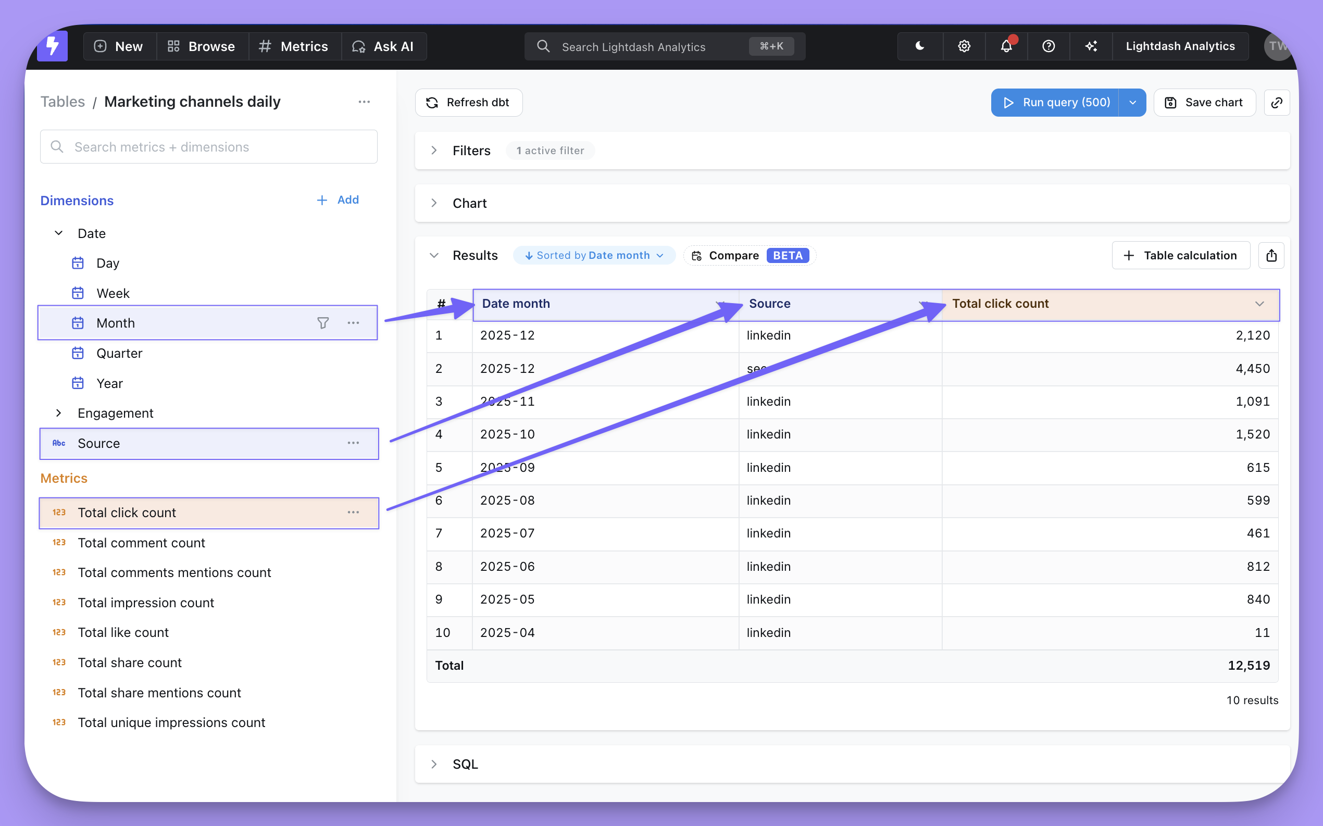Open settings gear icon
The image size is (1323, 826).
[x=964, y=46]
